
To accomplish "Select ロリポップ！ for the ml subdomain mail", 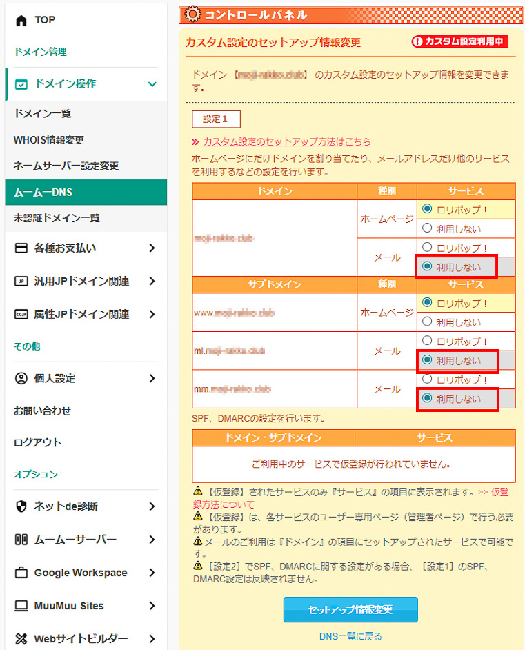I will 427,341.
